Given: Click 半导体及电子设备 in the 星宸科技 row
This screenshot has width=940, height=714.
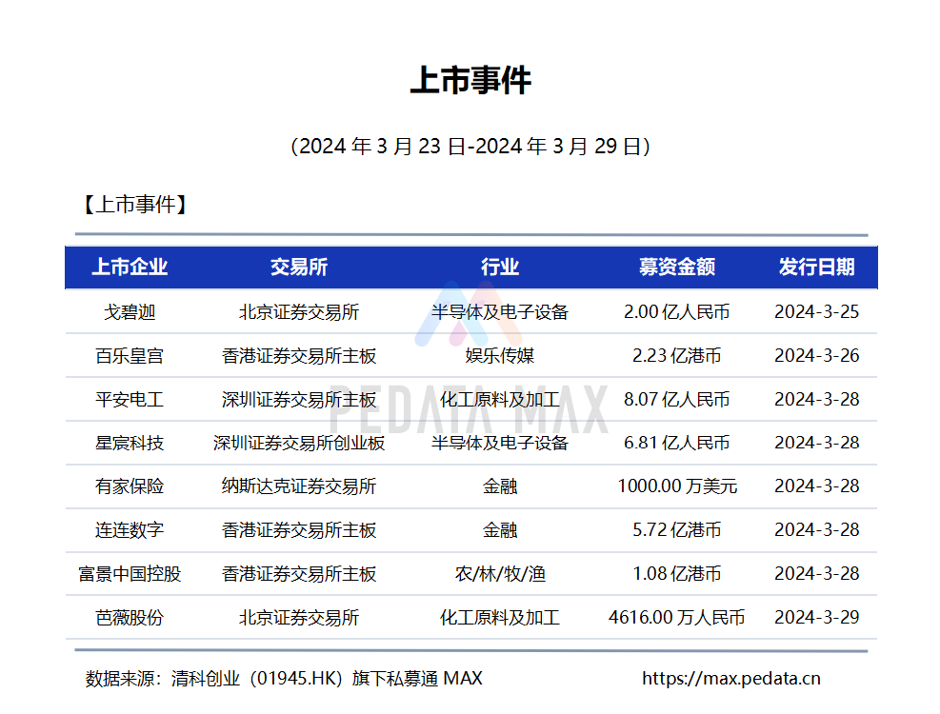Looking at the screenshot, I should pos(499,443).
